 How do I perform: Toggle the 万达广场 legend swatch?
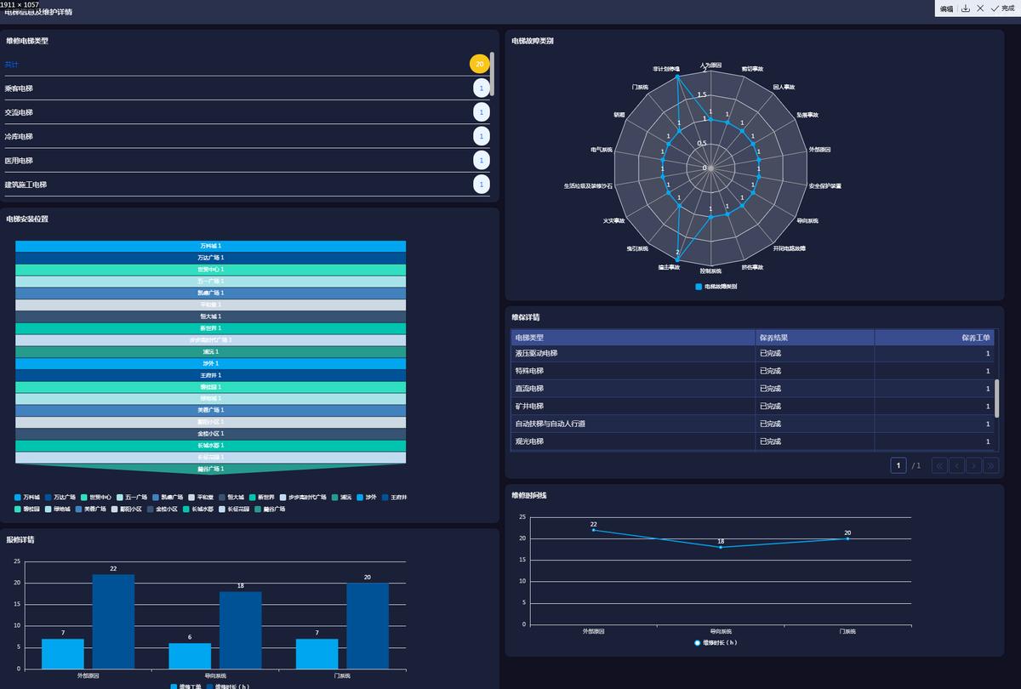(x=49, y=497)
